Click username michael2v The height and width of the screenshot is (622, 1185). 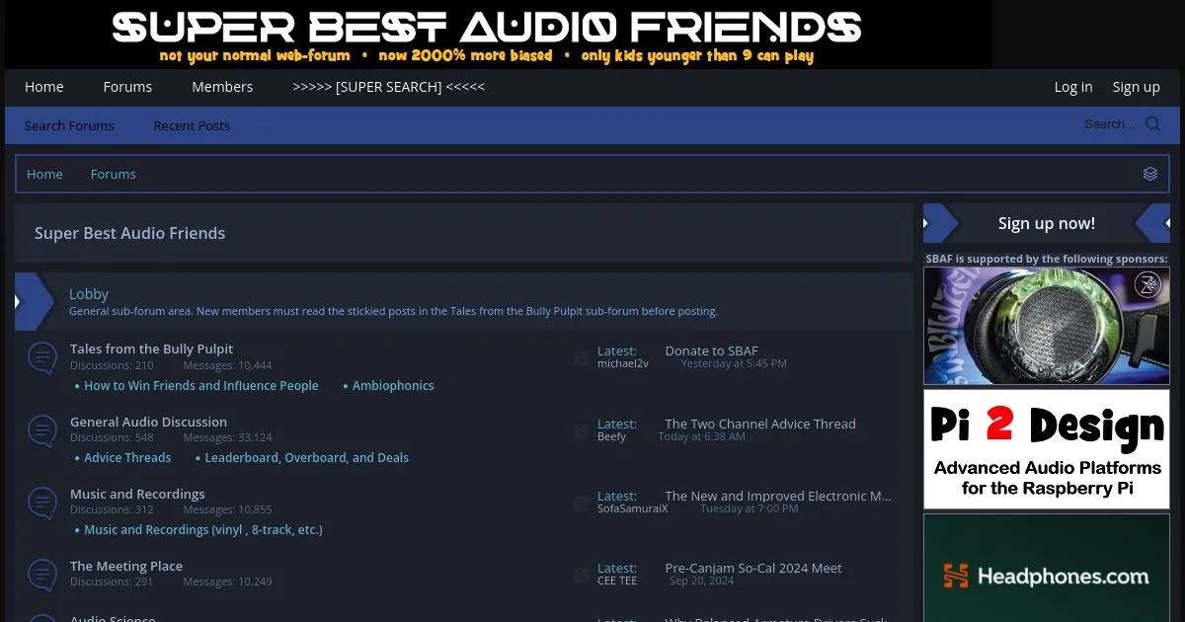[623, 364]
